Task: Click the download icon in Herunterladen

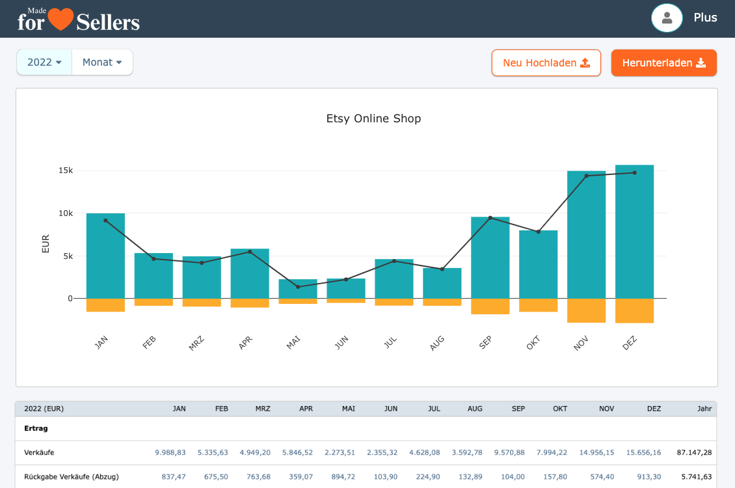Action: [701, 63]
